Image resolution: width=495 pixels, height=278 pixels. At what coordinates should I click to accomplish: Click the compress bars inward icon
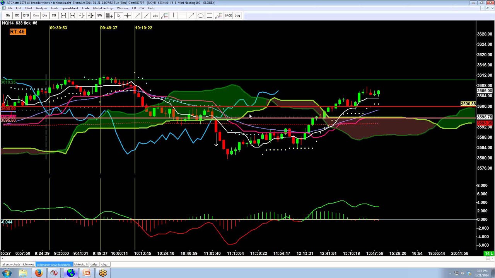[82, 15]
